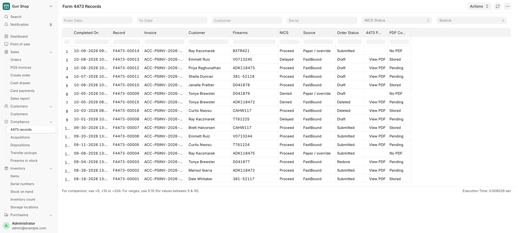Image resolution: width=518 pixels, height=233 pixels.
Task: Open the 4473 records sidebar item
Action: 31,129
